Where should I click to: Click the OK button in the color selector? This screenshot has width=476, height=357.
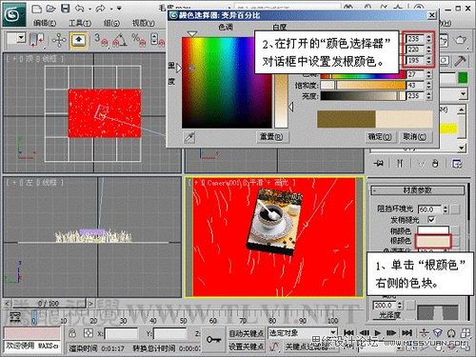point(380,137)
